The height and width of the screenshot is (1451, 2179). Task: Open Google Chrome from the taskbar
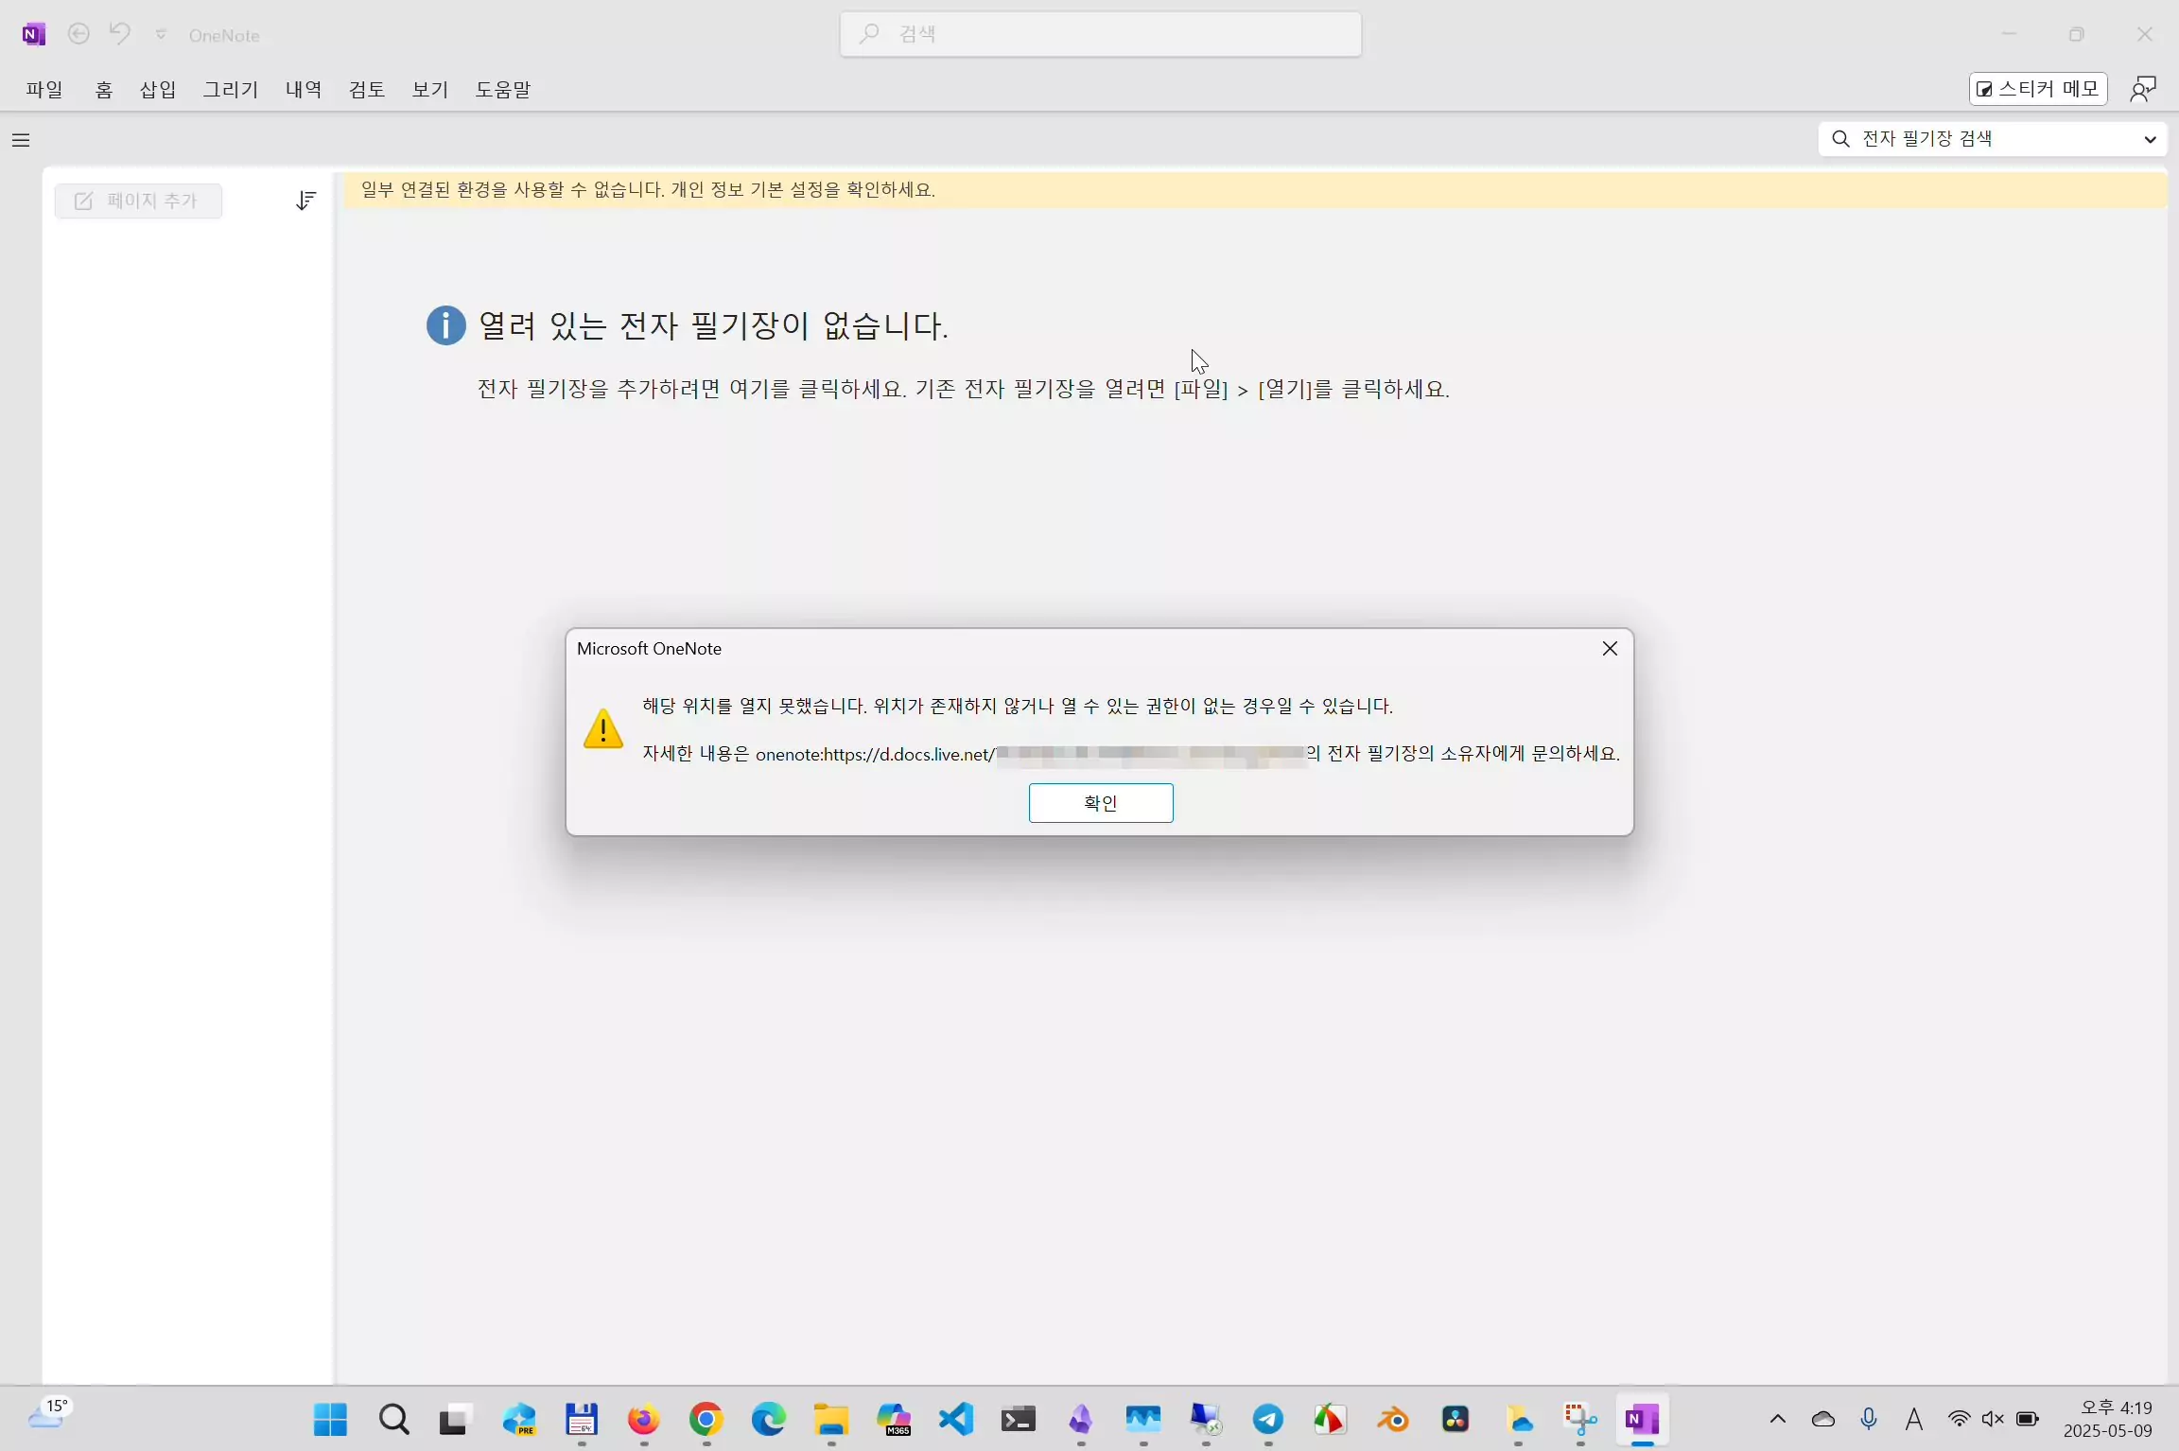[706, 1419]
